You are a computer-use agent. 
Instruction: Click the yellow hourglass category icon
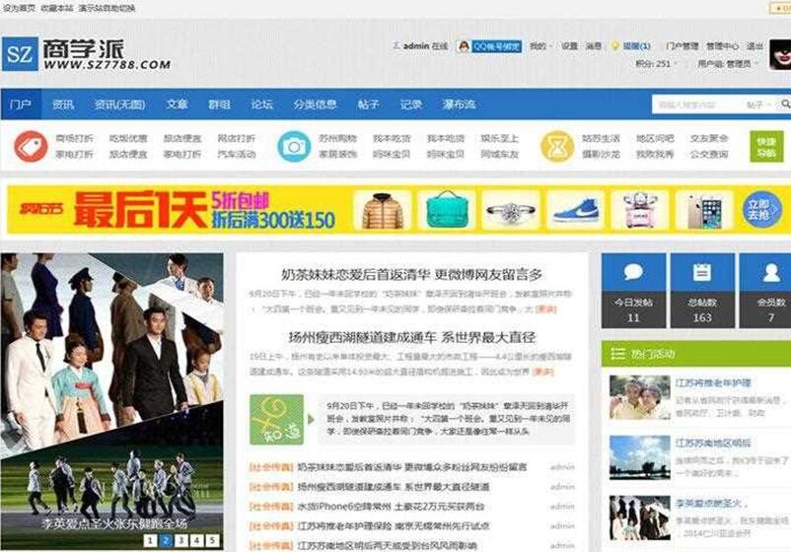click(556, 147)
